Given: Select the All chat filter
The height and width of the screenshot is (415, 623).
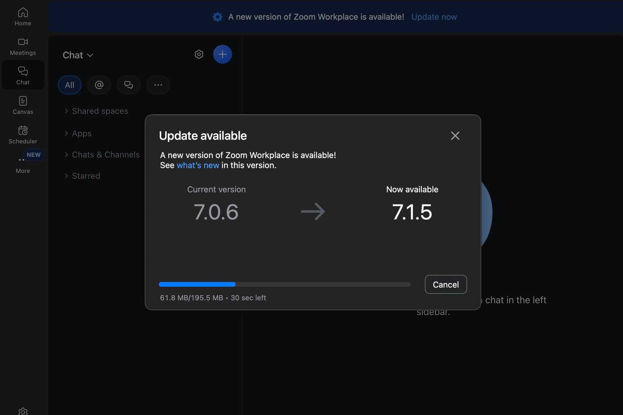Looking at the screenshot, I should tap(69, 85).
